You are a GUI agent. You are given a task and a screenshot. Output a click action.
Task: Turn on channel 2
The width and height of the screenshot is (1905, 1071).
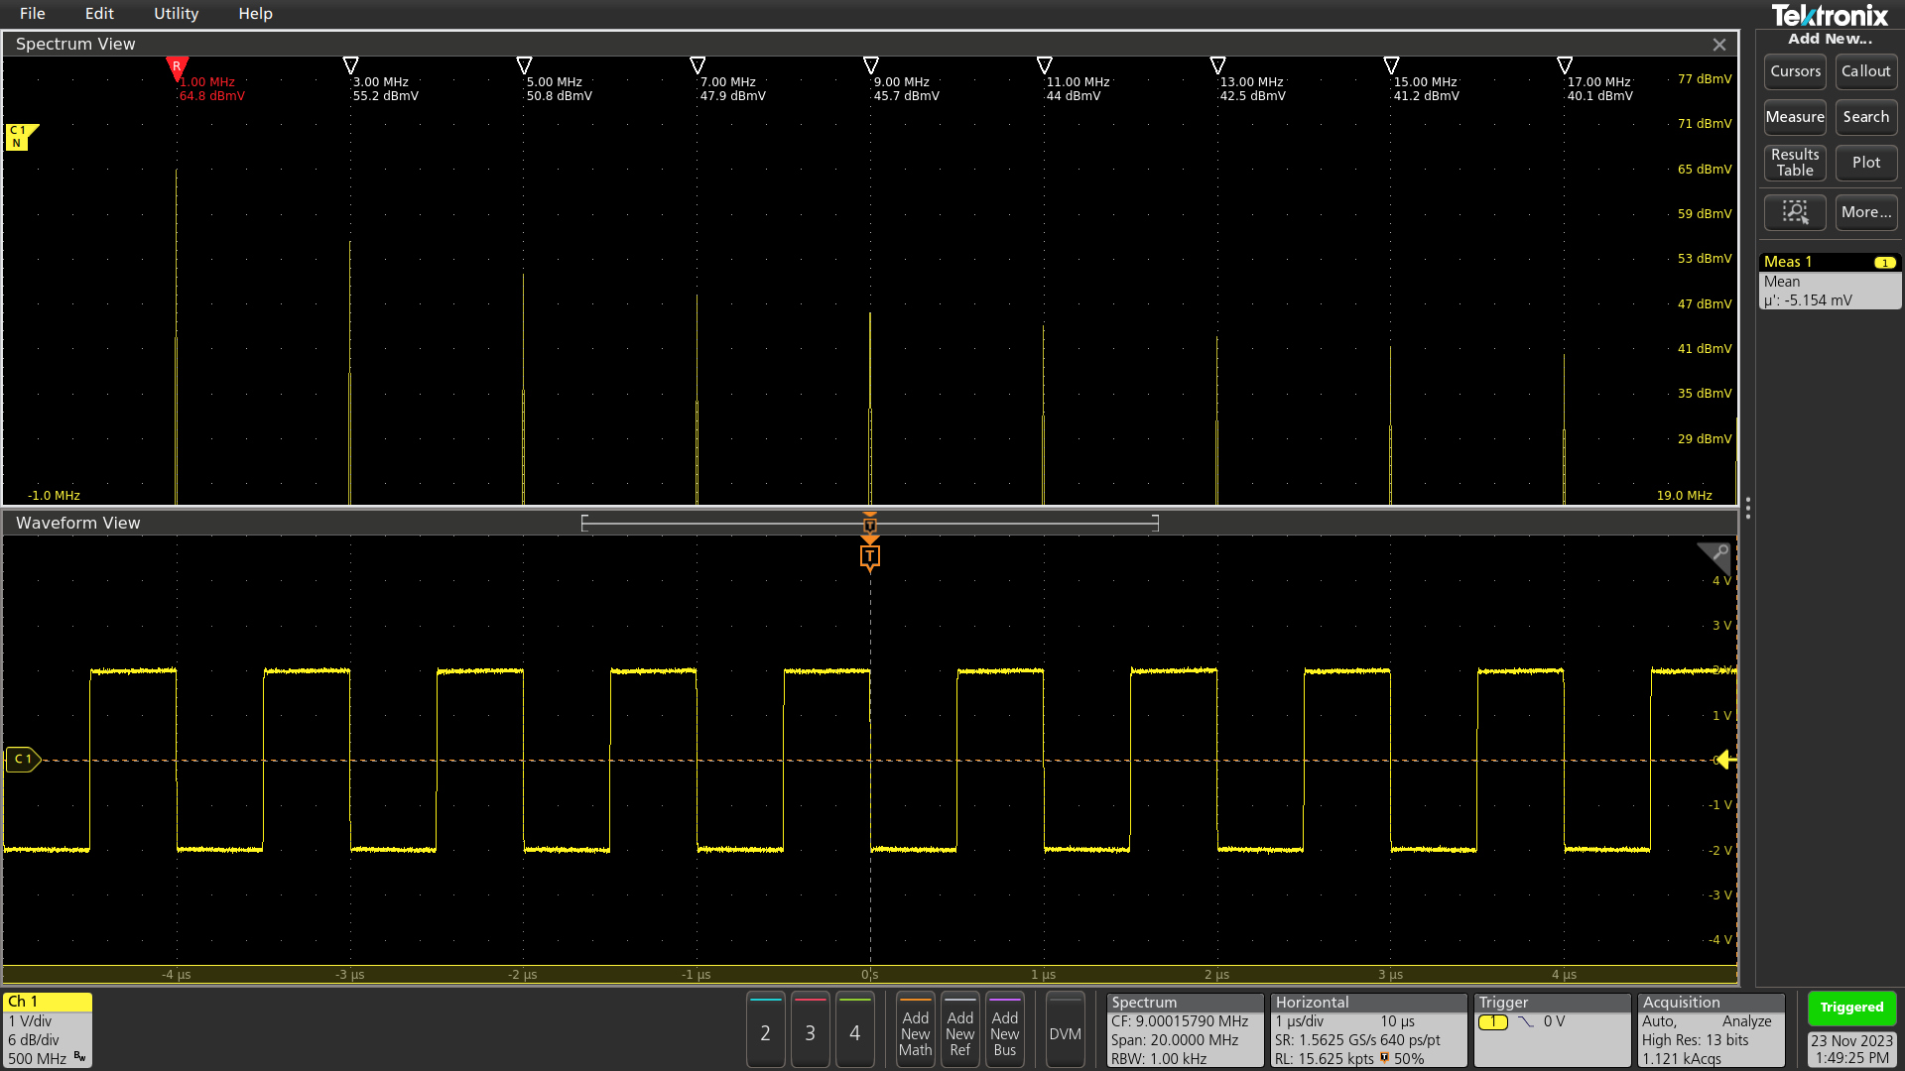click(765, 1030)
